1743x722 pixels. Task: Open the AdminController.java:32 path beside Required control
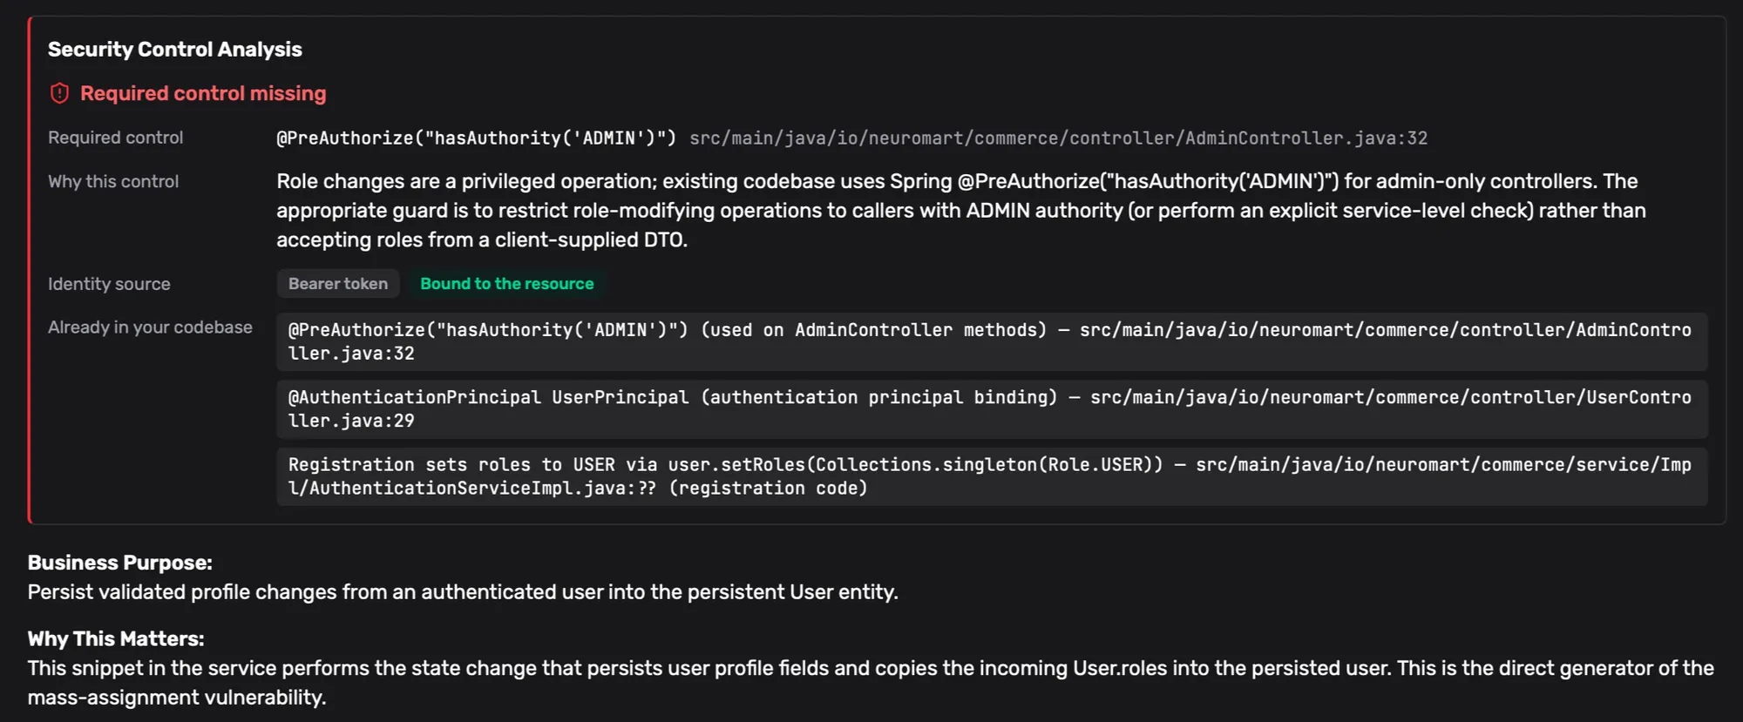pos(1058,138)
